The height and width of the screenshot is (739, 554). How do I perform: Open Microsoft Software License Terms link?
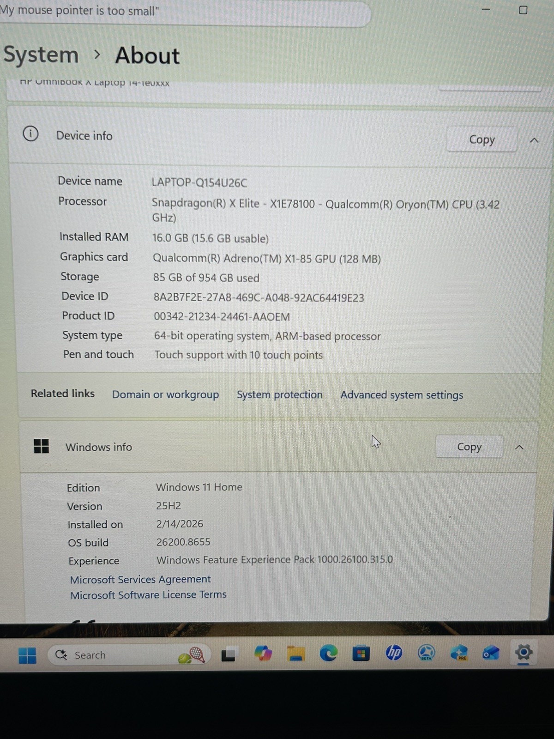point(148,595)
